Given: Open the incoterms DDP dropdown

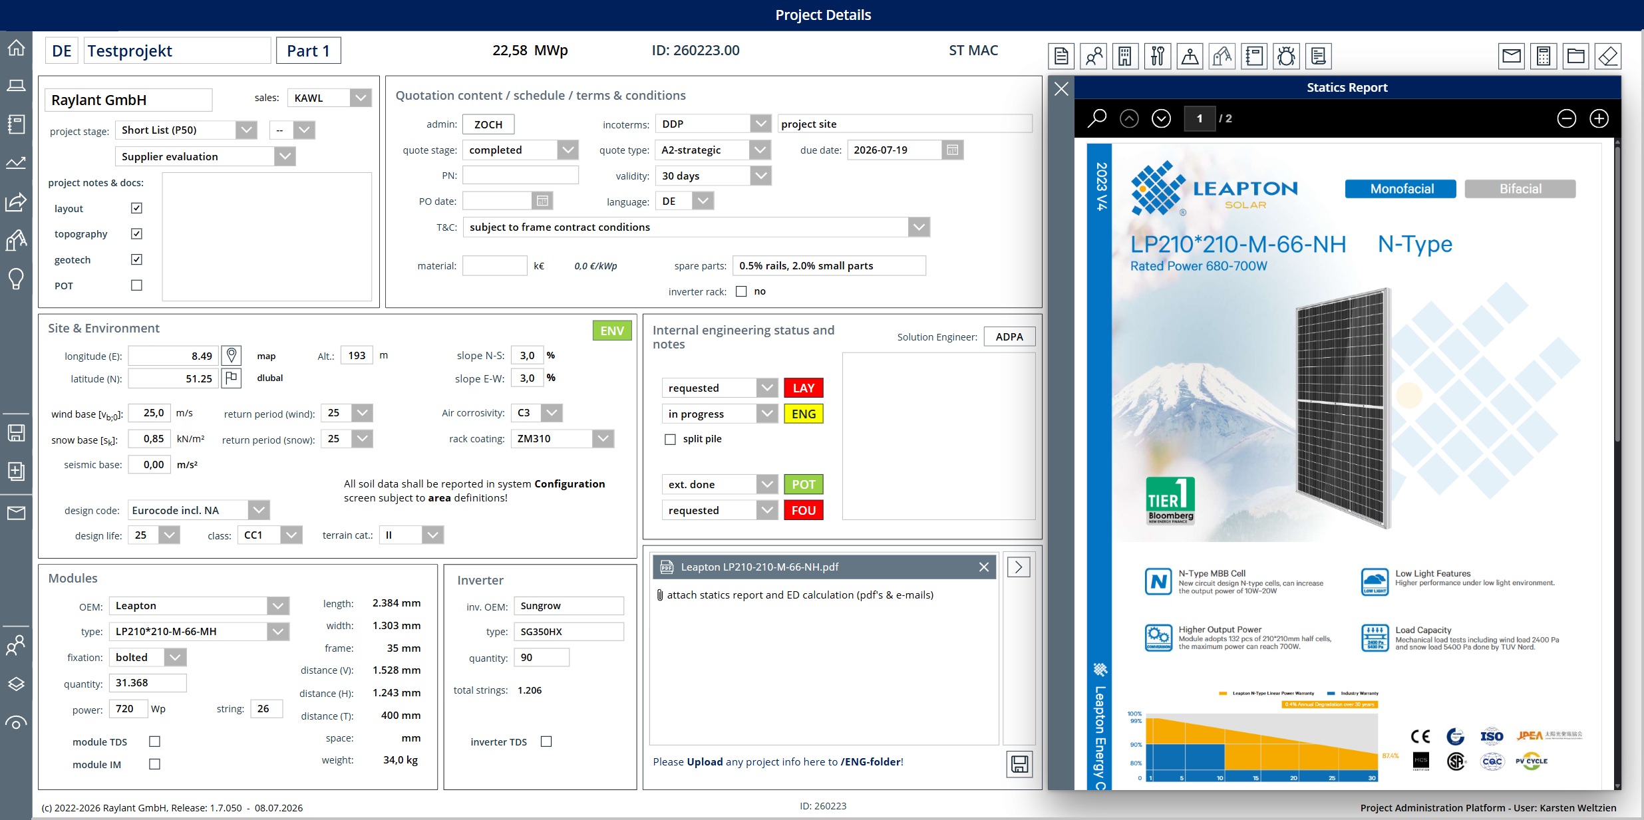Looking at the screenshot, I should point(760,124).
